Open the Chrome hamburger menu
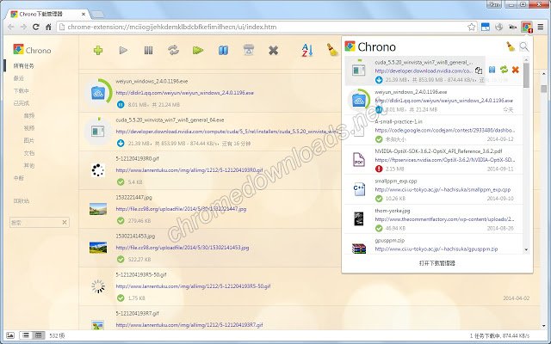This screenshot has height=344, width=551. tap(541, 27)
